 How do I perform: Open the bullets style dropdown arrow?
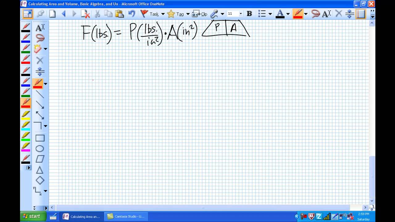[x=270, y=14]
